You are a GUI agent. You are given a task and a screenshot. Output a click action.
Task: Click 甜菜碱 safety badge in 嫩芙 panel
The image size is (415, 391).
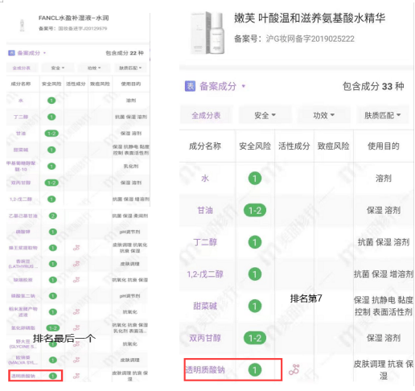[x=255, y=306]
